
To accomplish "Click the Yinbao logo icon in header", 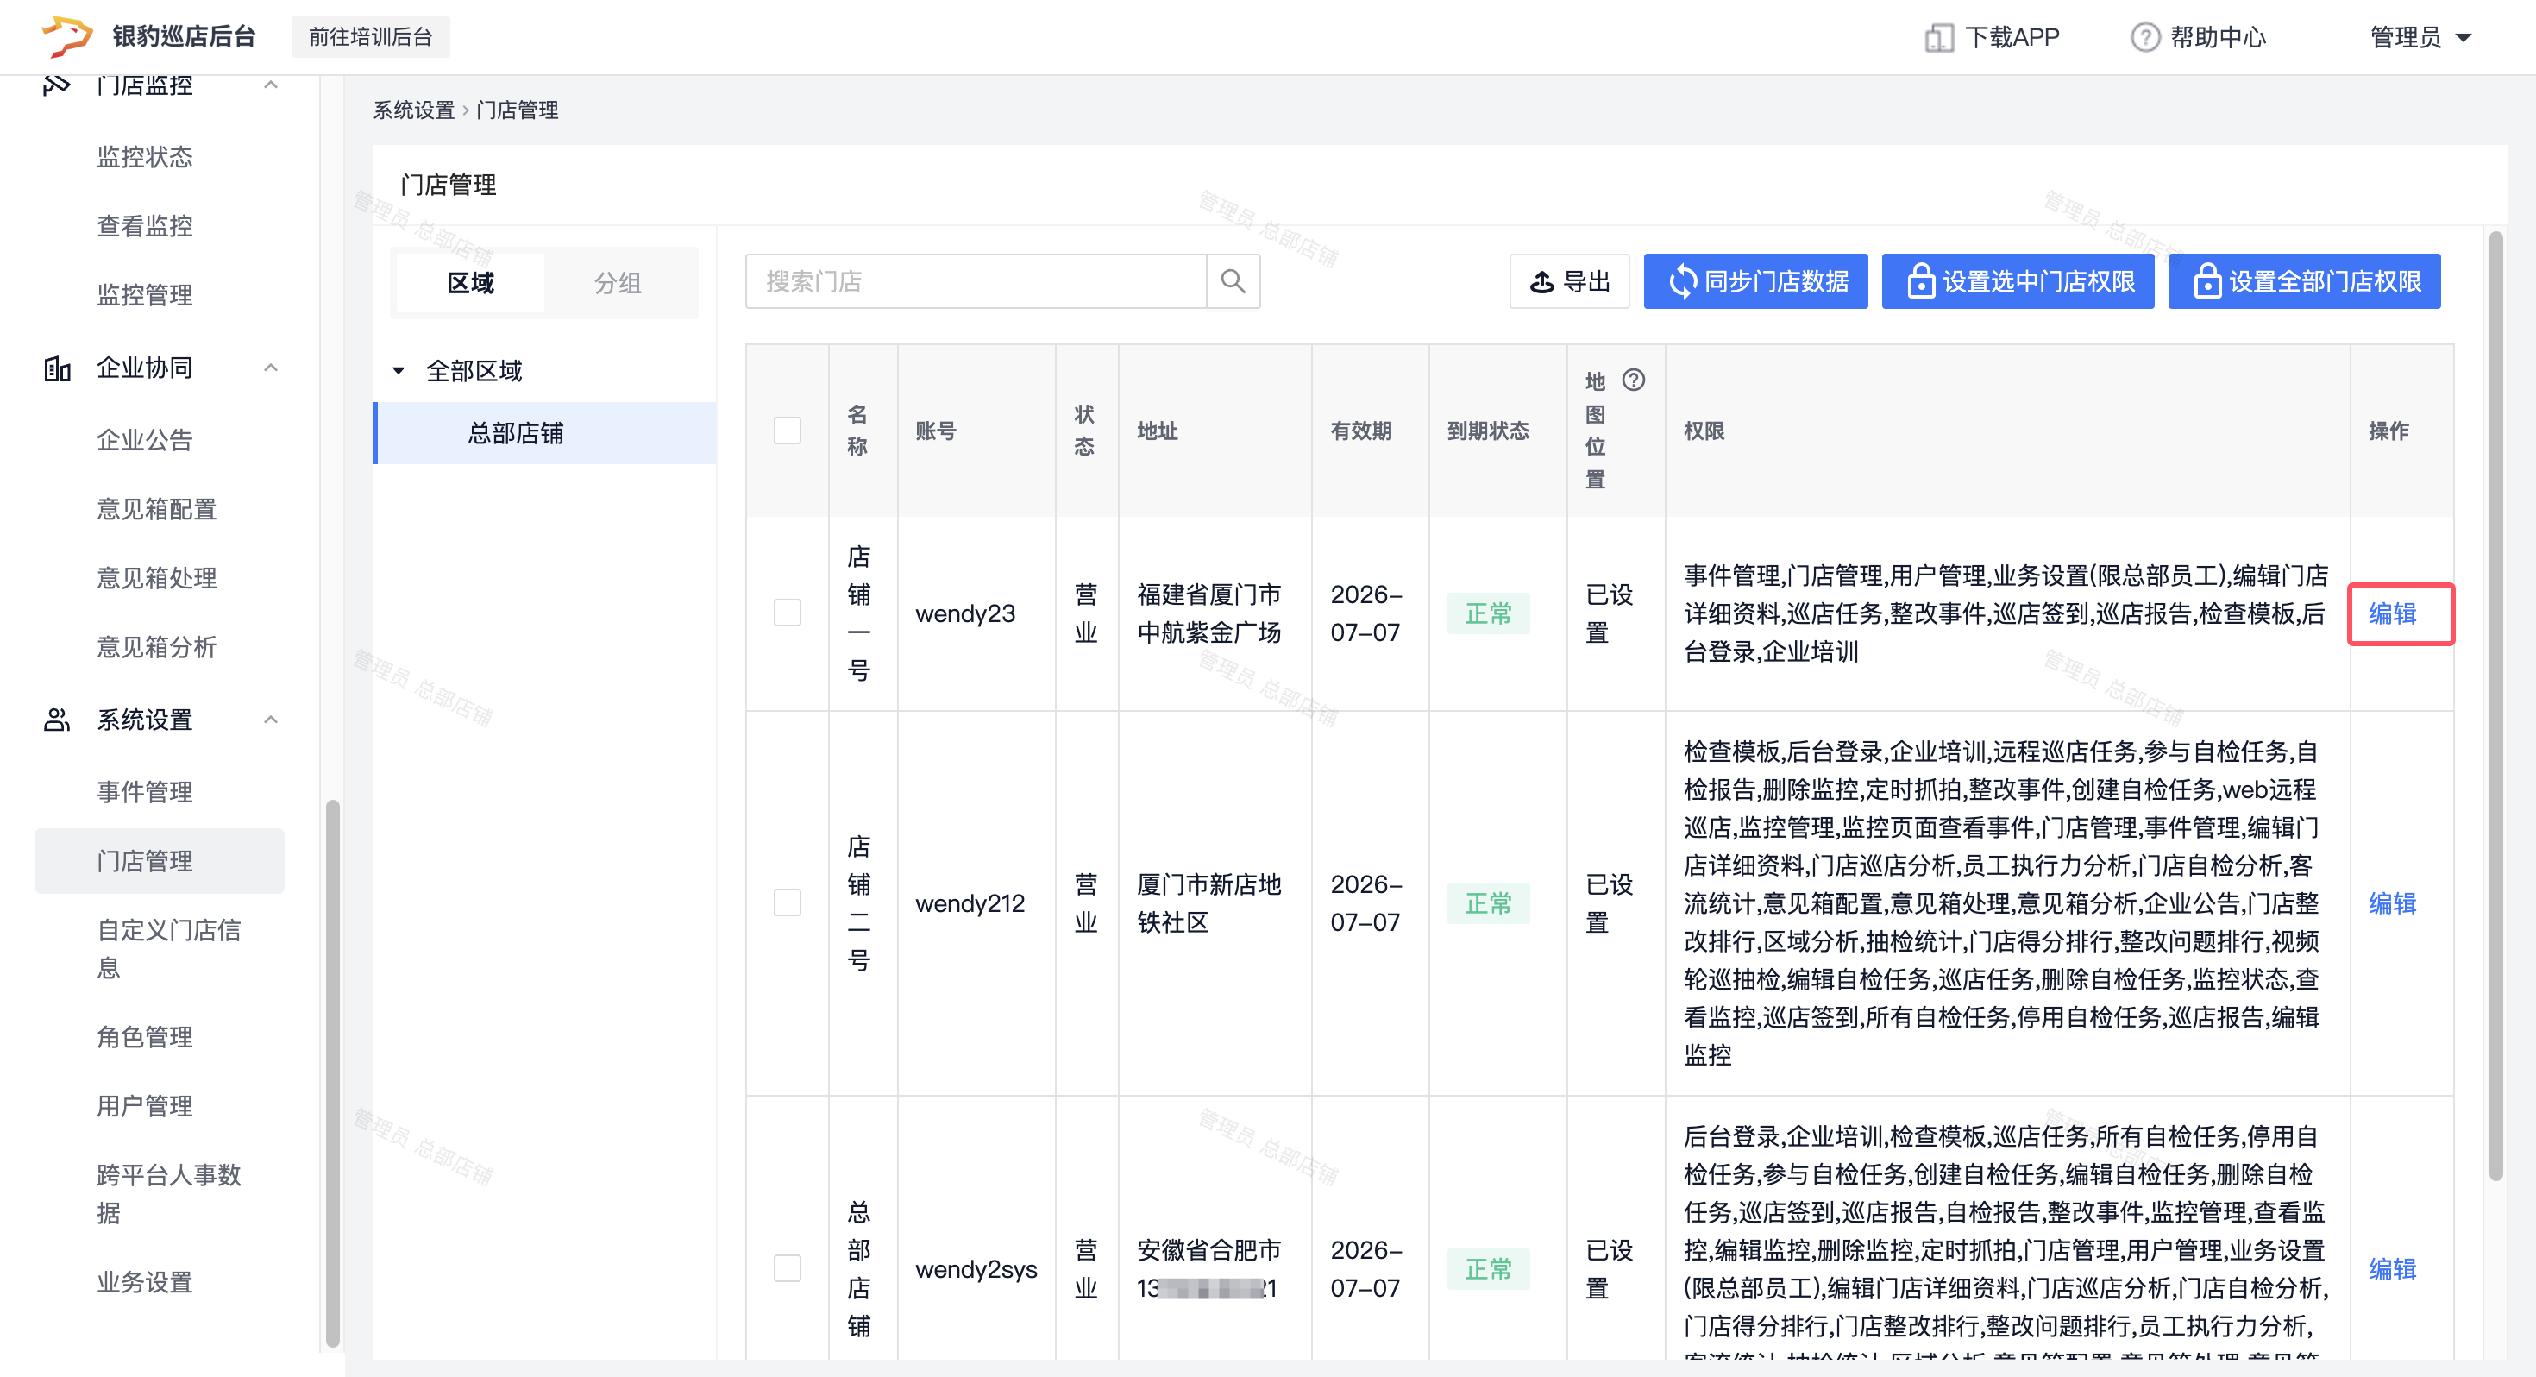I will point(66,35).
